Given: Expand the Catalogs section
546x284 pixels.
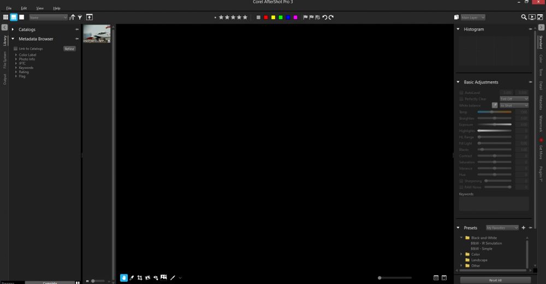Looking at the screenshot, I should [13, 29].
